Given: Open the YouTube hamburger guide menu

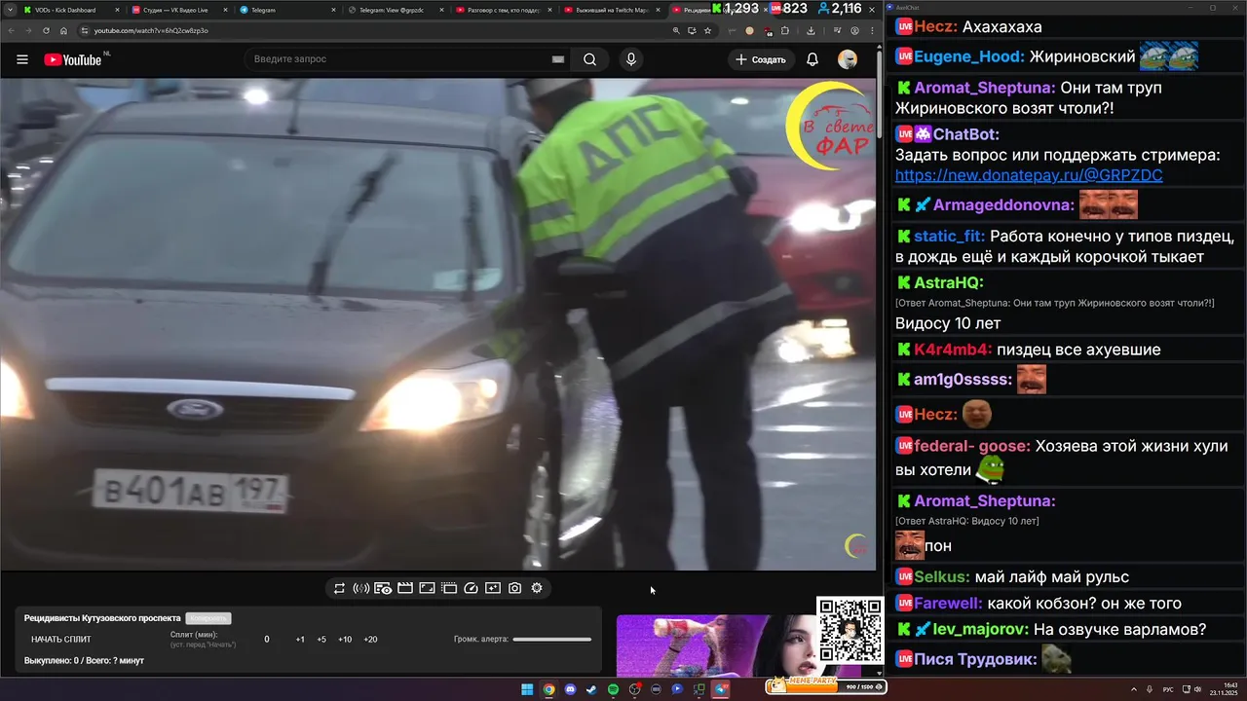Looking at the screenshot, I should pyautogui.click(x=22, y=59).
